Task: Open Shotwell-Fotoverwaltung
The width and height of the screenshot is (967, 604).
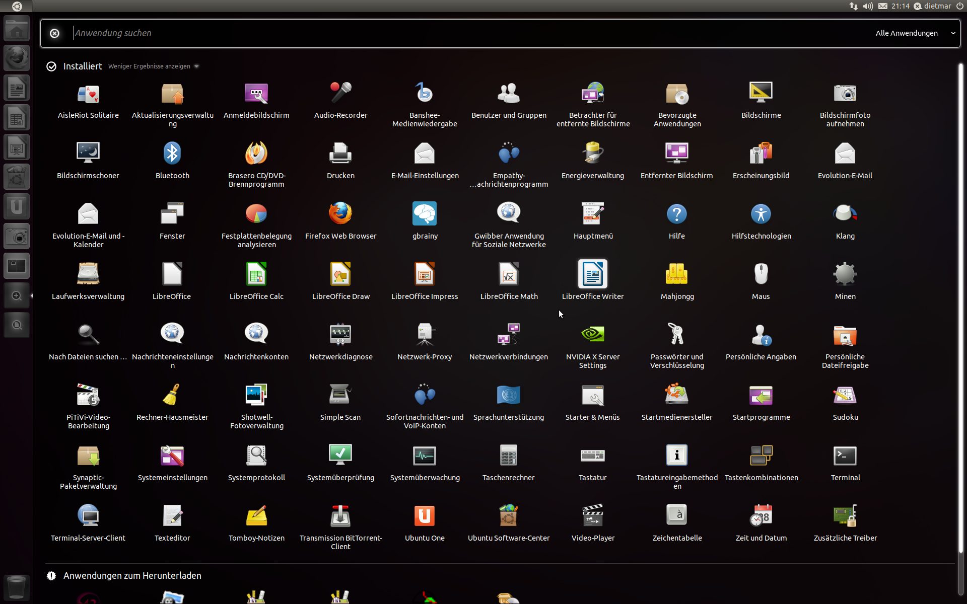Action: click(x=256, y=407)
